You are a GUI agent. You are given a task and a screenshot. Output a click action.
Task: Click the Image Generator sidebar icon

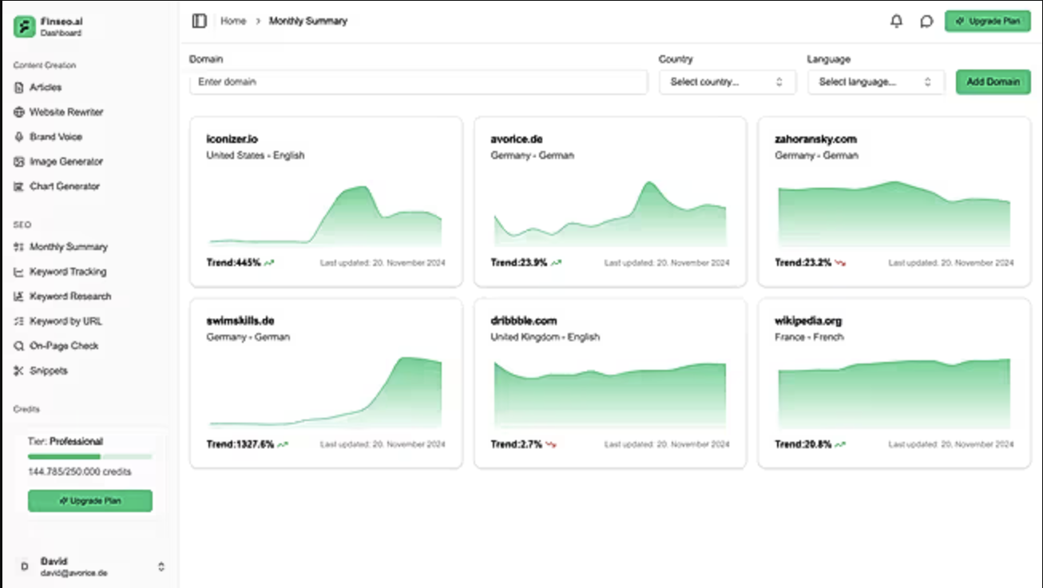coord(19,161)
